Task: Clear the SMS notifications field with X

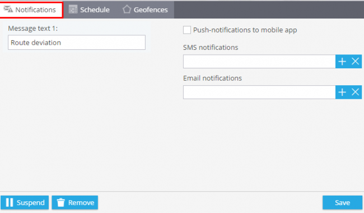Action: (355, 62)
